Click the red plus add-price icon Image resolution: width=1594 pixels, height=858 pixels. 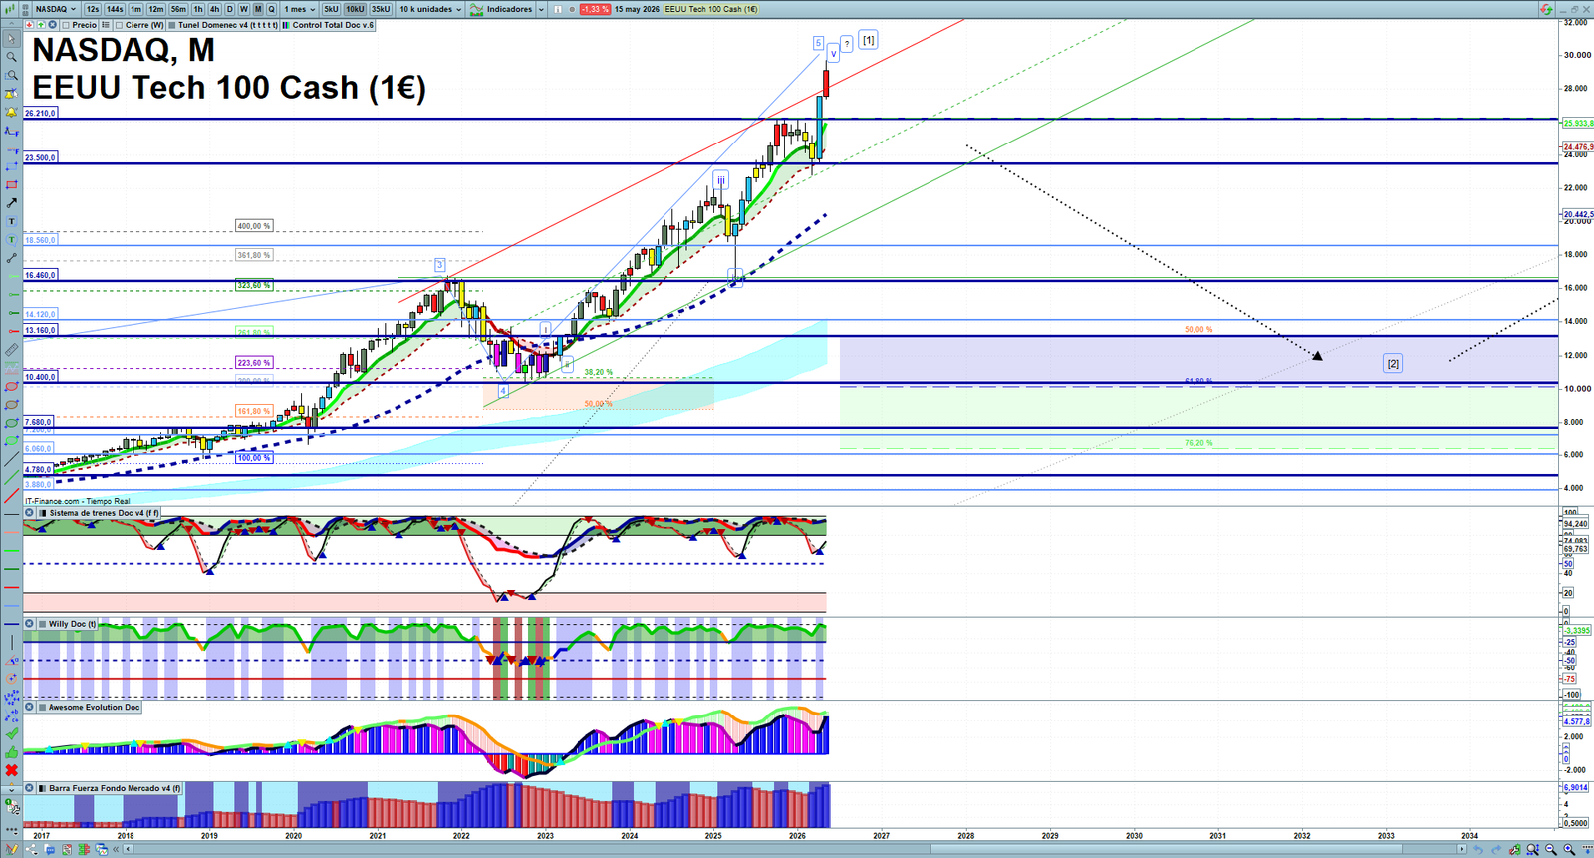[x=30, y=25]
